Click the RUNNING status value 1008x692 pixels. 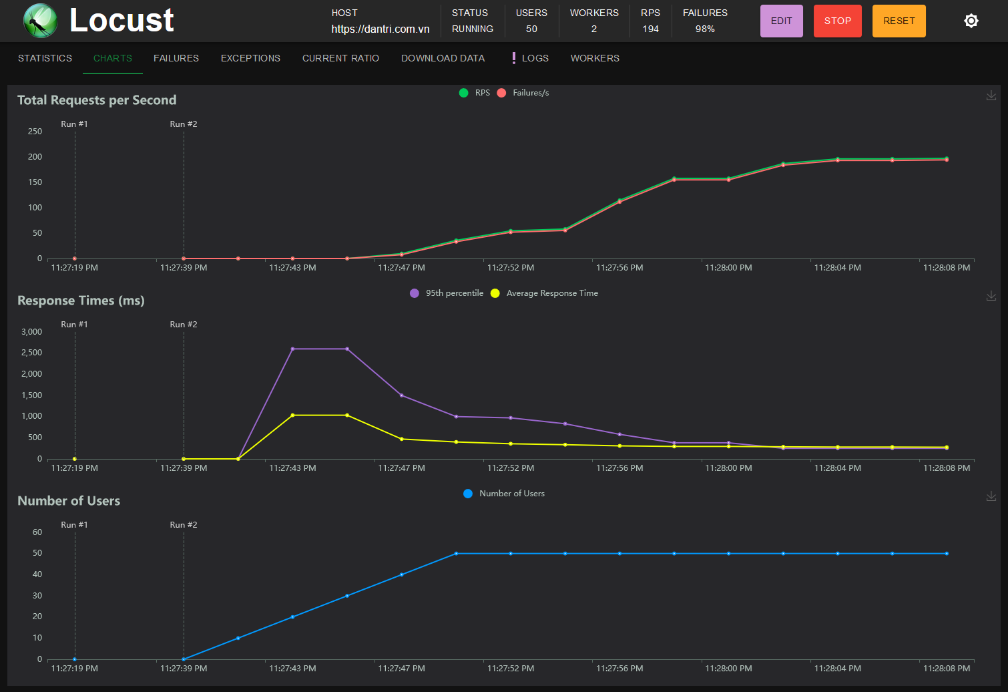click(473, 29)
